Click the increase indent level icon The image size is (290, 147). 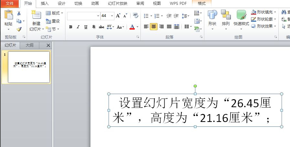pos(176,16)
